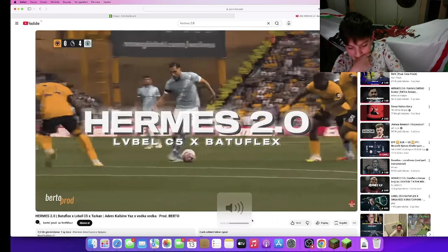Open Mail from the Dock
The width and height of the screenshot is (448, 252).
pos(142,244)
